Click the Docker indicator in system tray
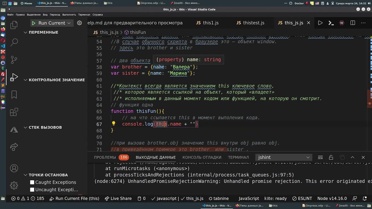The width and height of the screenshot is (372, 209). [x=299, y=3]
